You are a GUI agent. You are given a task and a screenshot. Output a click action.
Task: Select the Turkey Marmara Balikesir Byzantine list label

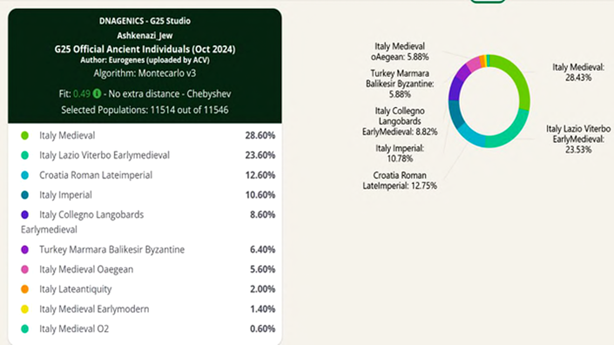[x=112, y=250]
